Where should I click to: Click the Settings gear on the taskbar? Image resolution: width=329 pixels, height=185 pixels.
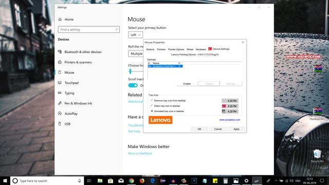(x=246, y=180)
